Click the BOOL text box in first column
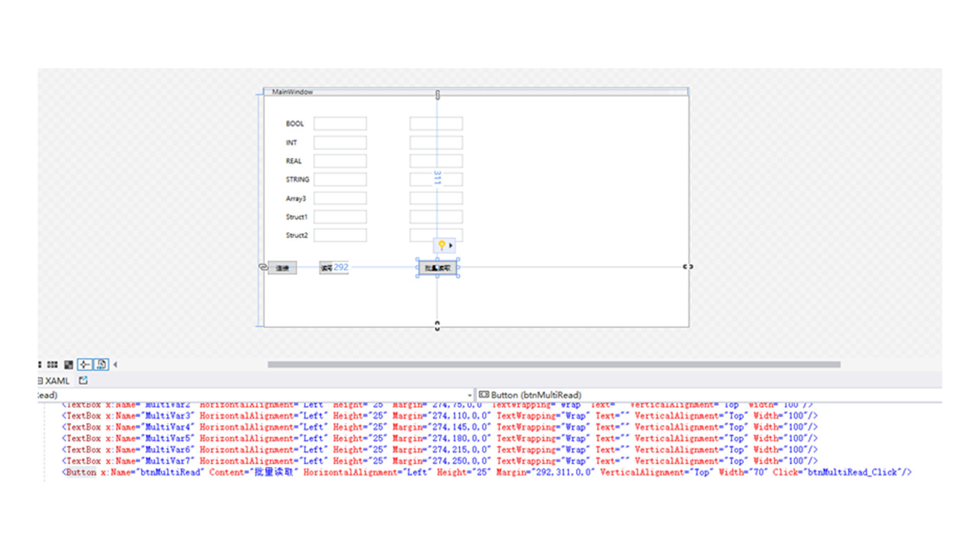Image resolution: width=980 pixels, height=551 pixels. click(340, 123)
